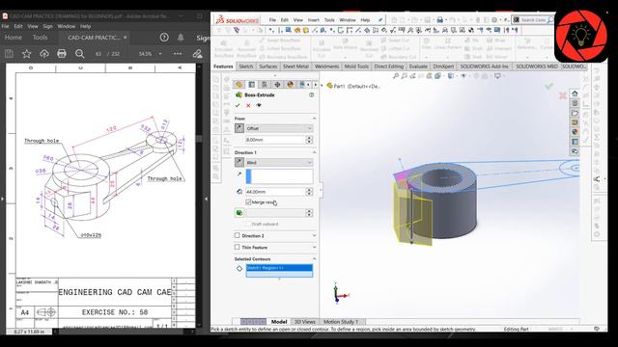The height and width of the screenshot is (347, 618).
Task: Open the FeatureManager design tree tab
Action: 239,85
